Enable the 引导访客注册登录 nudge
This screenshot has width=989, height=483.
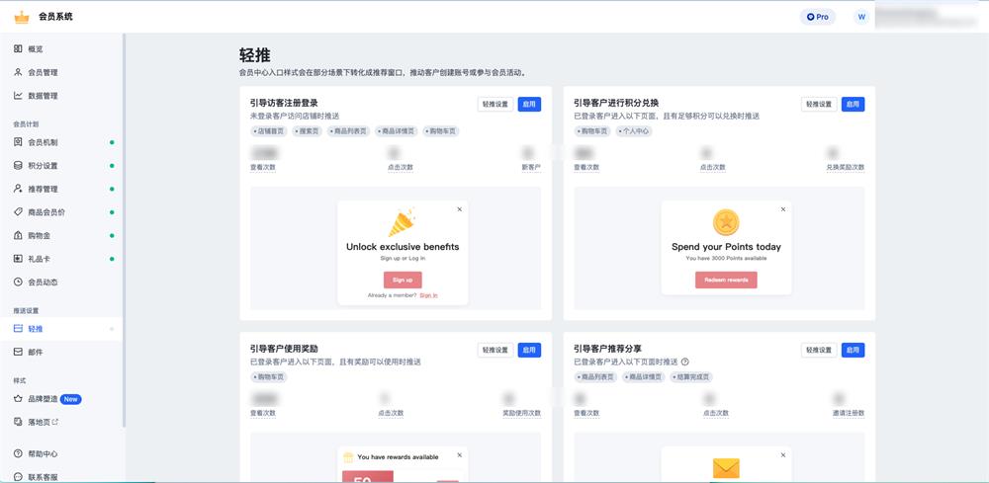coord(529,104)
